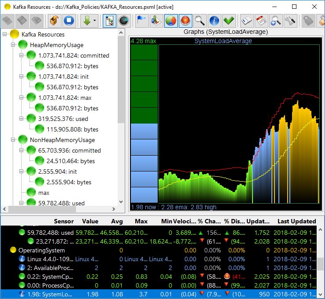Select the 59,782,488: used table row
This screenshot has height=299, width=325.
tap(159, 233)
